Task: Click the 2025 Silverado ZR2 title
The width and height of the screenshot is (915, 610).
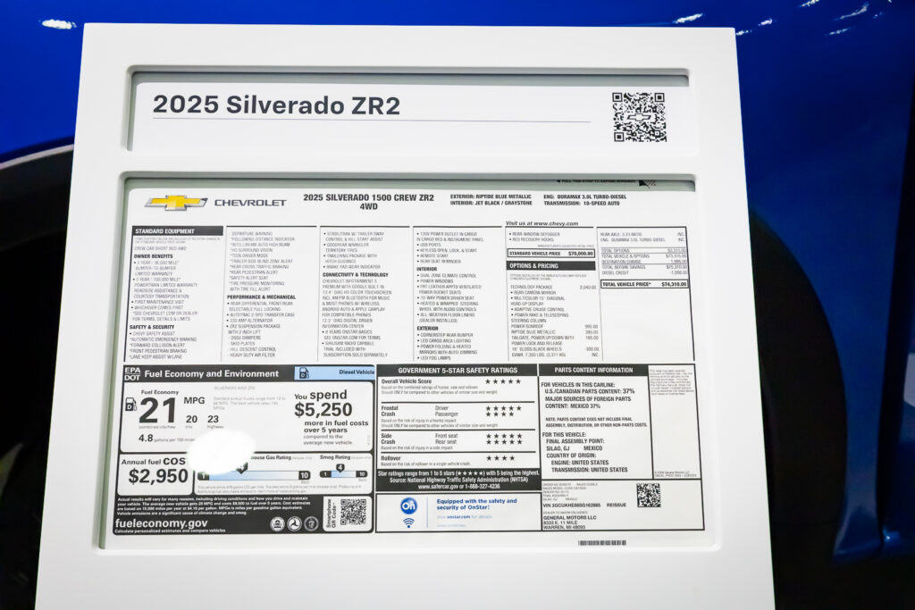Action: tap(277, 105)
